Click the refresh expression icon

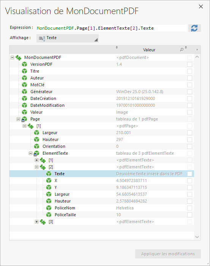pos(194,28)
